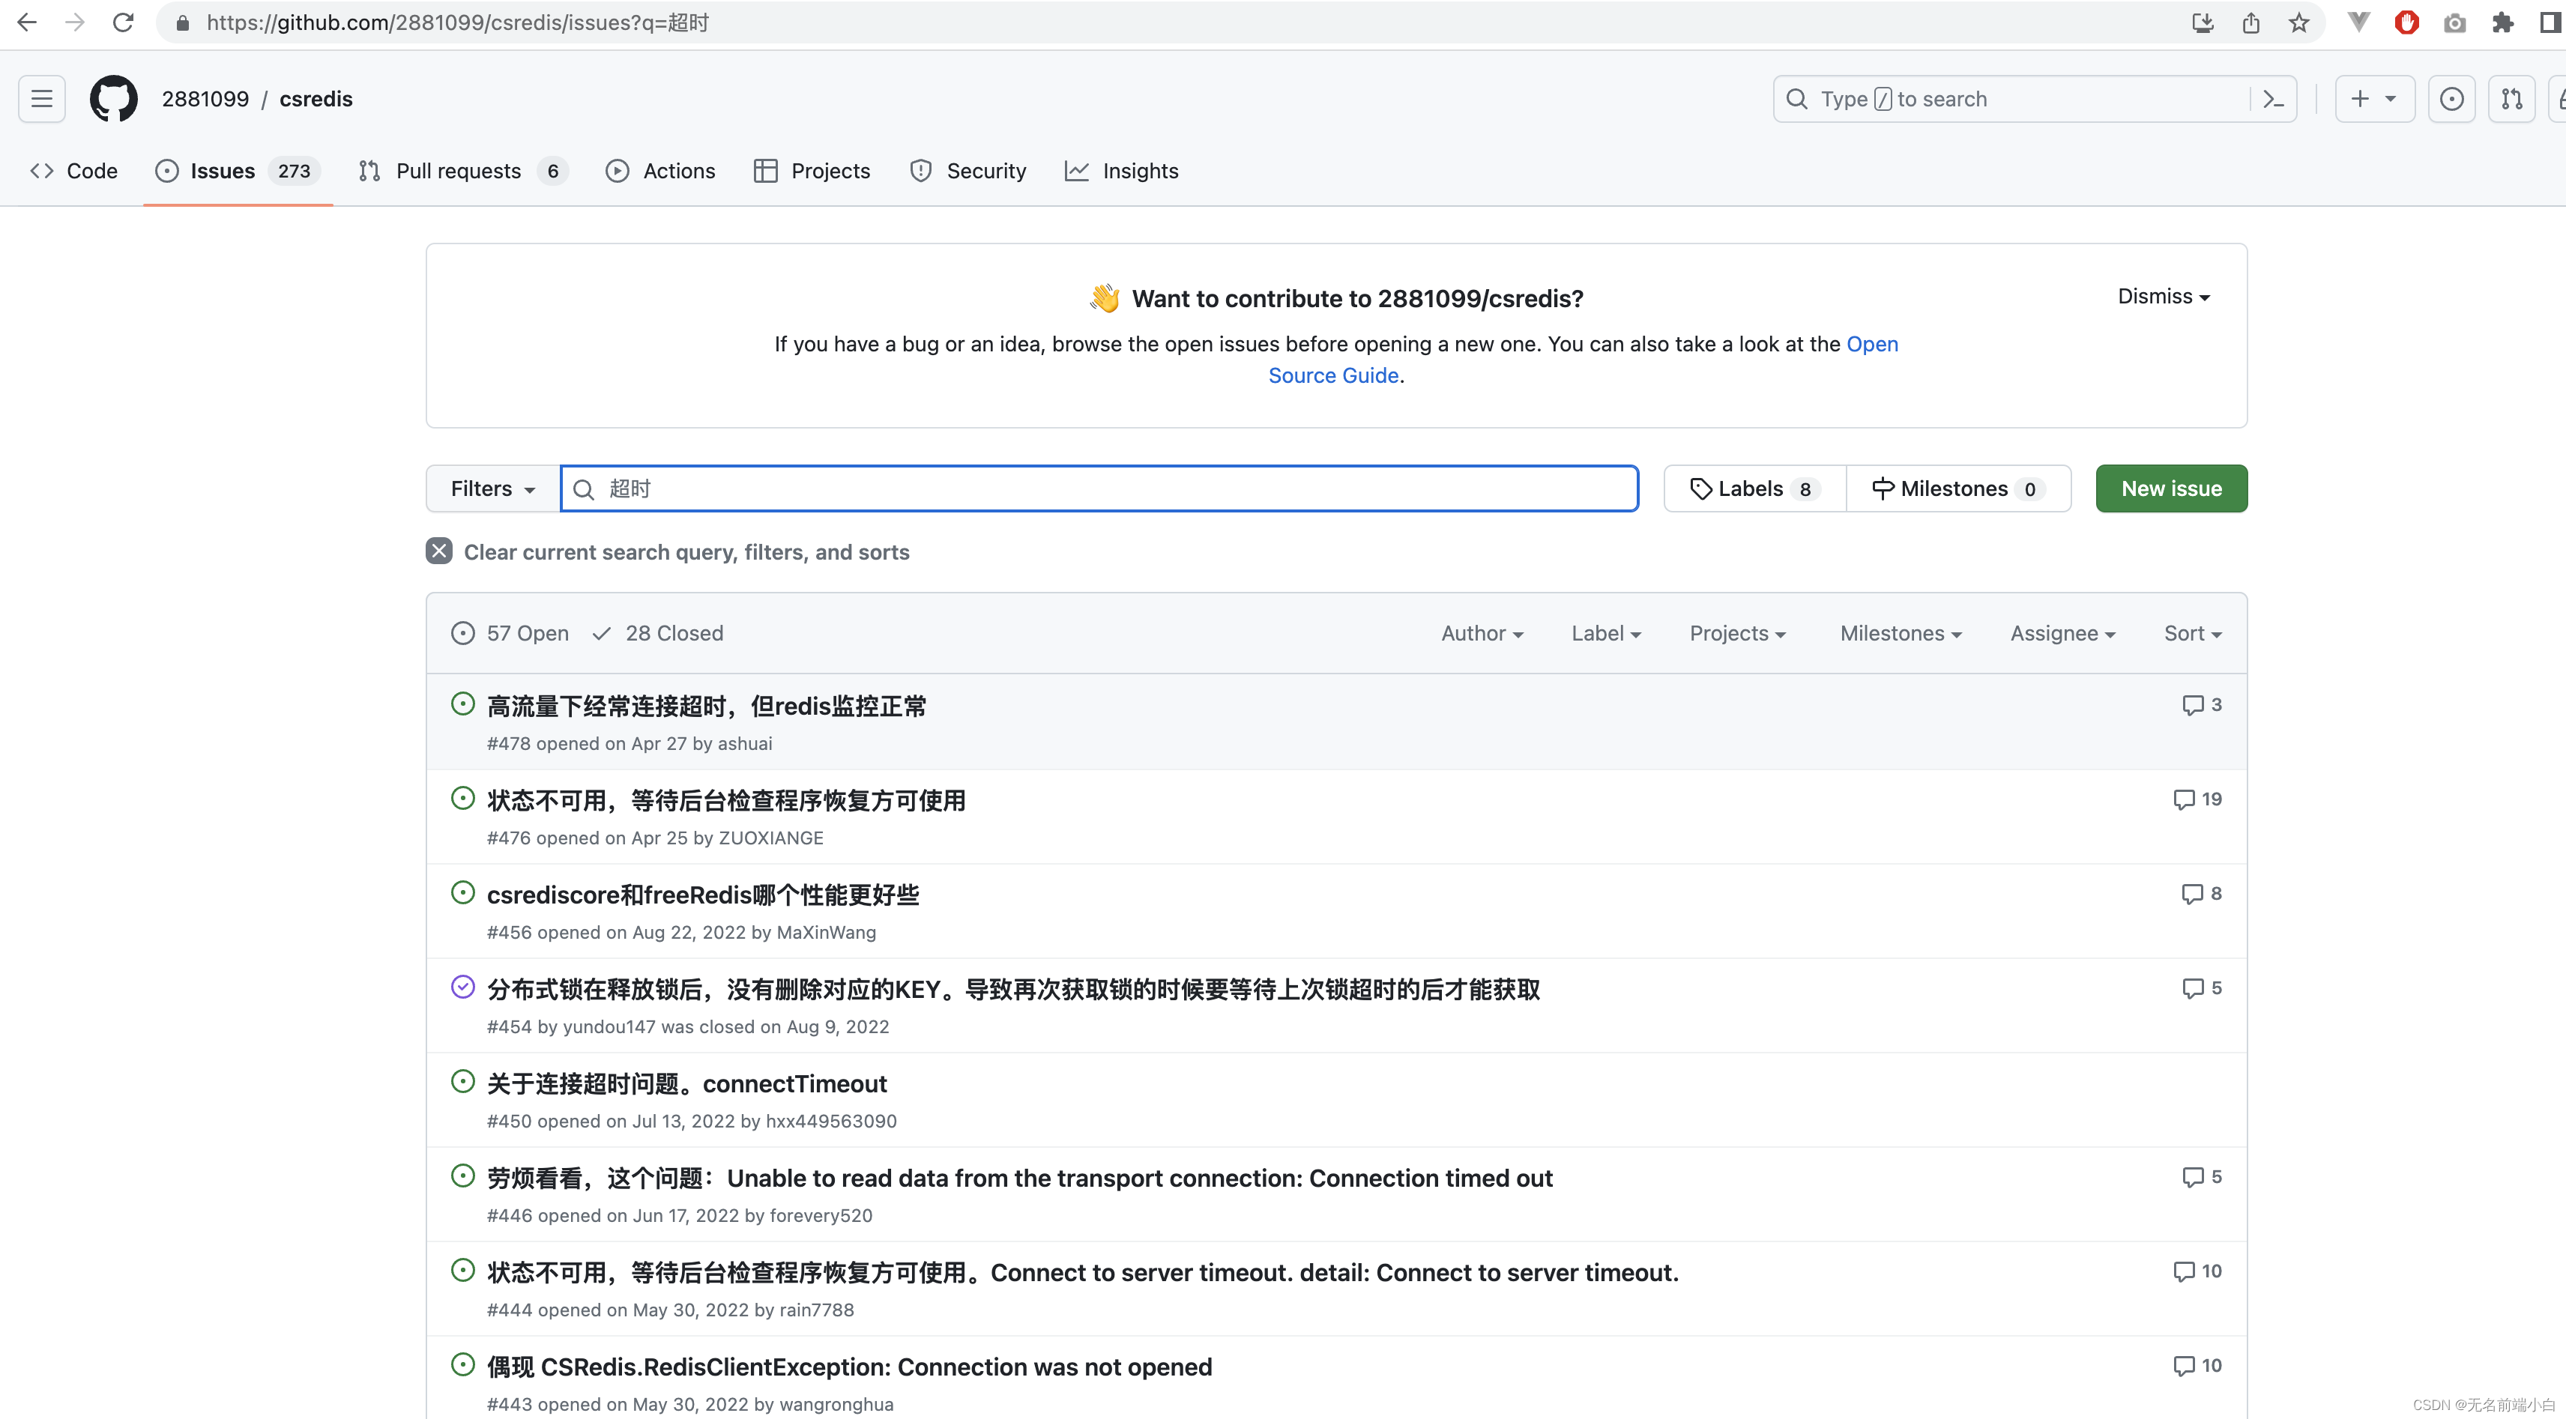Click the Milestones flag icon
This screenshot has width=2566, height=1419.
click(1884, 488)
